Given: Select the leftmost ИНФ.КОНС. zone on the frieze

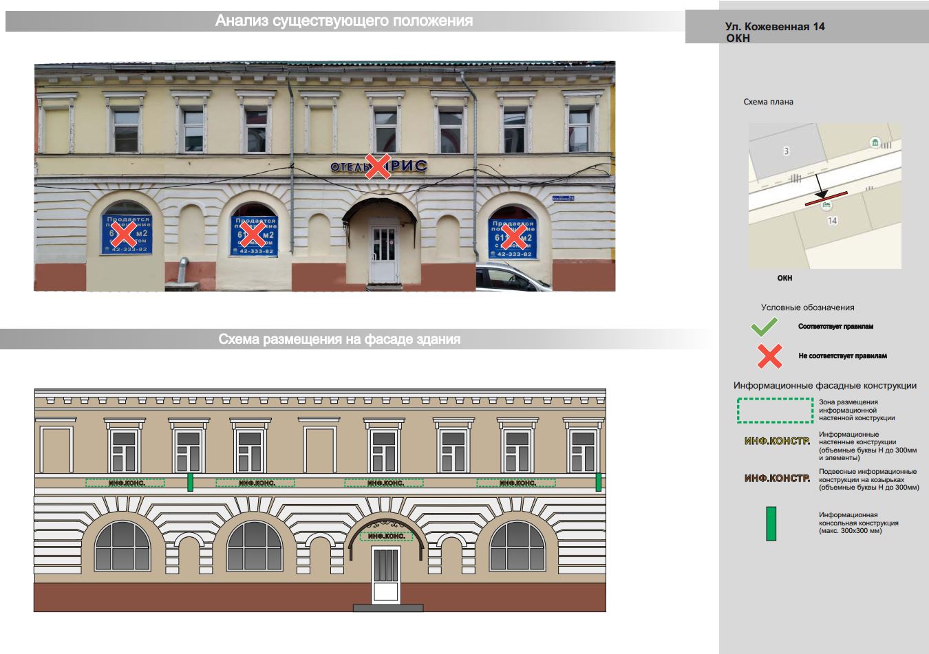Looking at the screenshot, I should coord(125,483).
